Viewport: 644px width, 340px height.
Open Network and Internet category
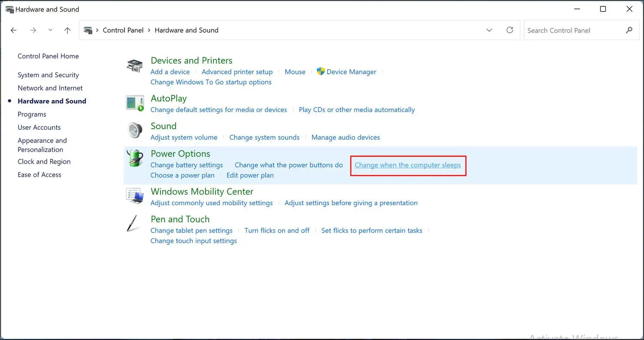point(50,88)
